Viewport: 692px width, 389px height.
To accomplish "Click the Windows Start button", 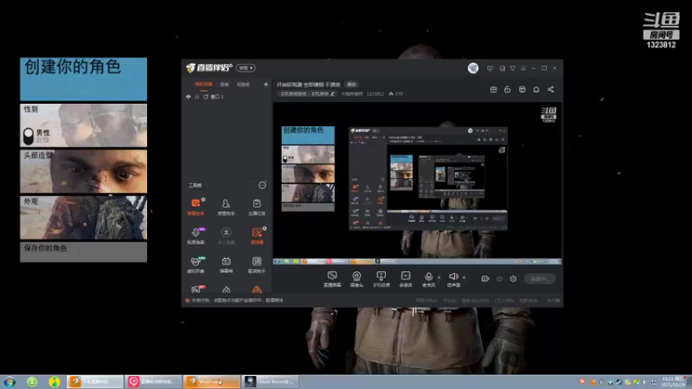I will [x=10, y=381].
